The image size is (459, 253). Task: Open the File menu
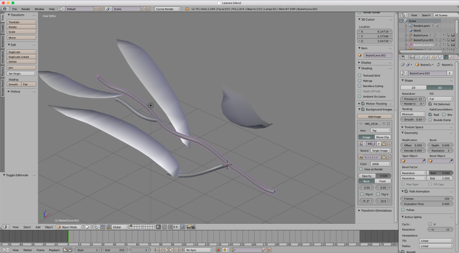(14, 9)
